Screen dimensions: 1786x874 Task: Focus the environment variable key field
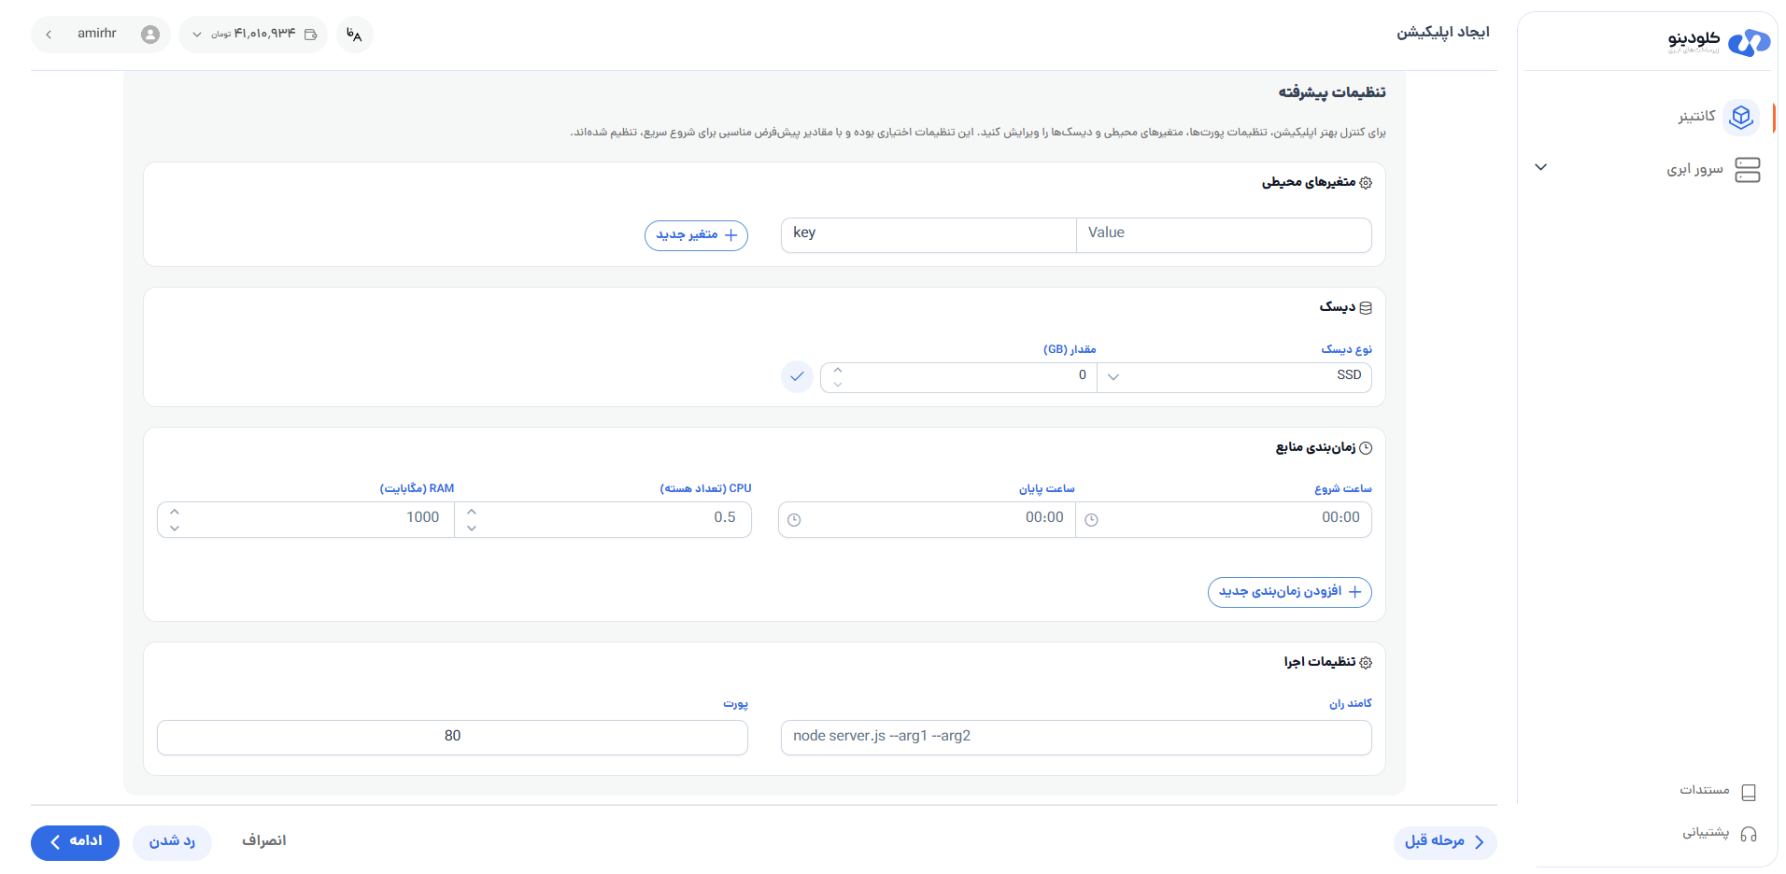(x=928, y=234)
